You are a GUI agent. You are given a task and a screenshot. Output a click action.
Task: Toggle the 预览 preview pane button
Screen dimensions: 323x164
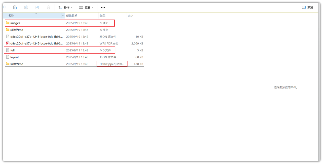point(307,7)
